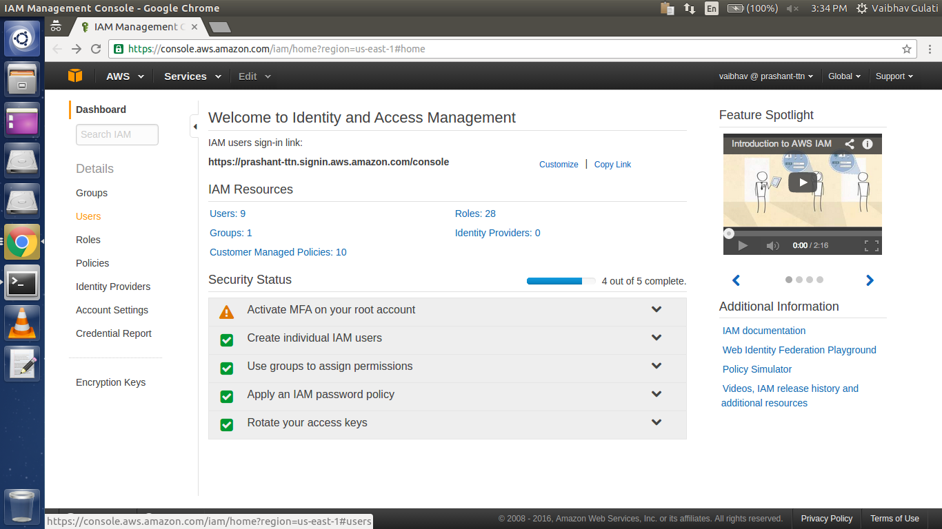Open Google Chrome from the launcher
Screen dimensions: 942x529
click(x=22, y=242)
